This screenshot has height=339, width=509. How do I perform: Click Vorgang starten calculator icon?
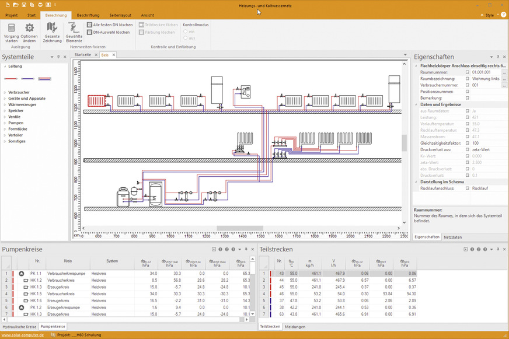[12, 29]
